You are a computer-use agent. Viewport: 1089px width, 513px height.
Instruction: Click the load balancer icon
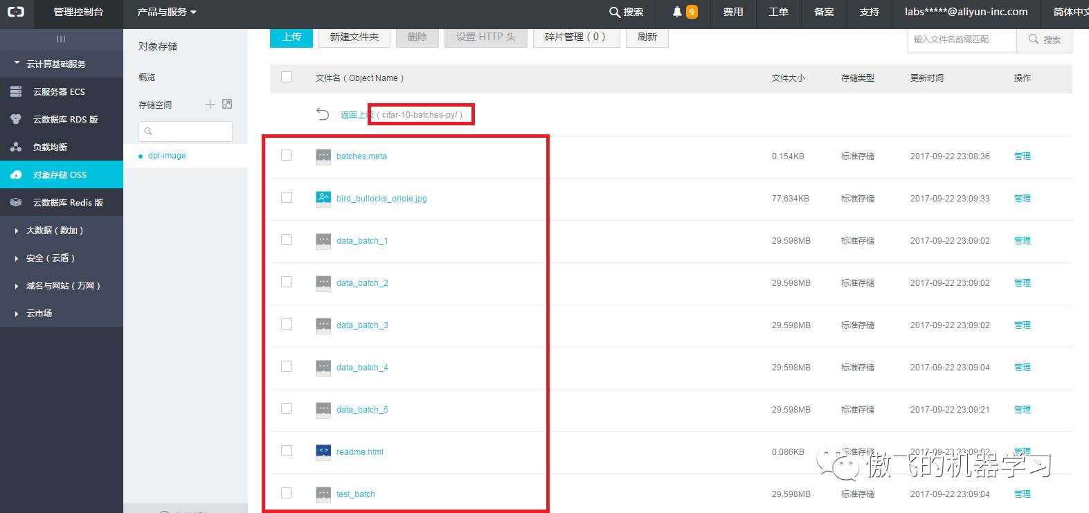click(x=15, y=147)
